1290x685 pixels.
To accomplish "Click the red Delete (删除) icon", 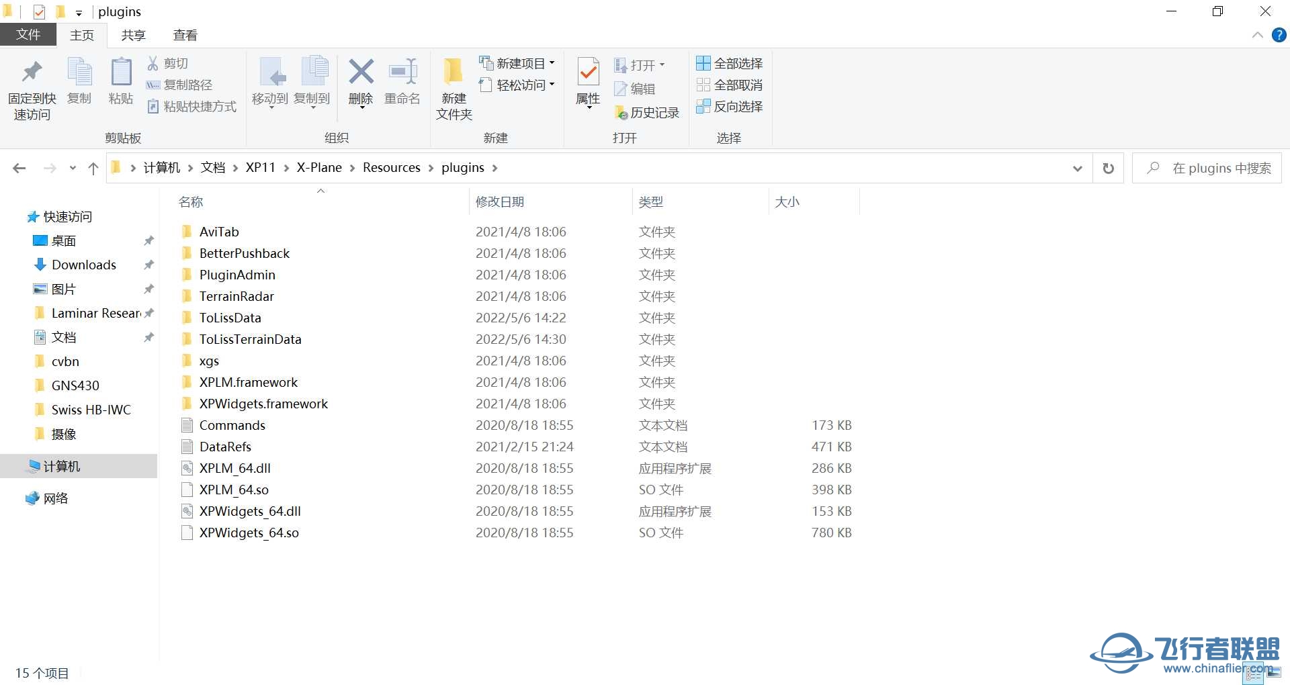I will tap(361, 71).
